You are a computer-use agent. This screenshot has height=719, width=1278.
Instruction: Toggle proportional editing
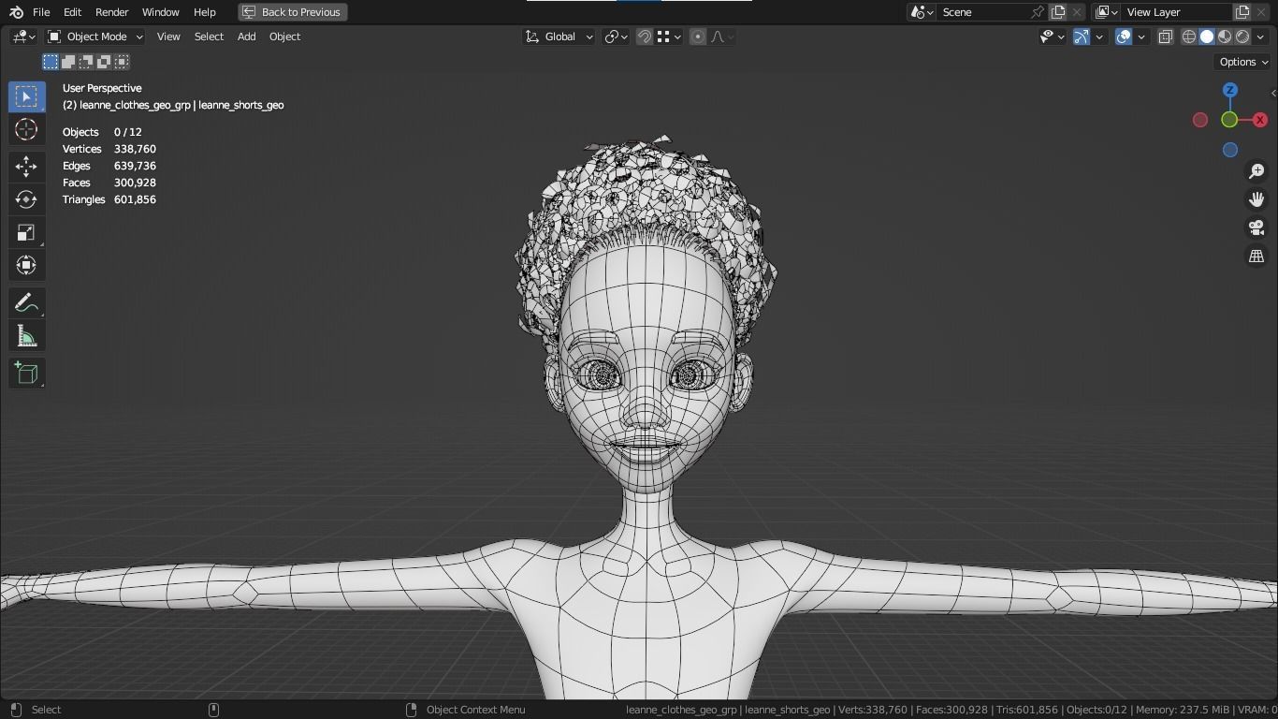[x=698, y=37]
